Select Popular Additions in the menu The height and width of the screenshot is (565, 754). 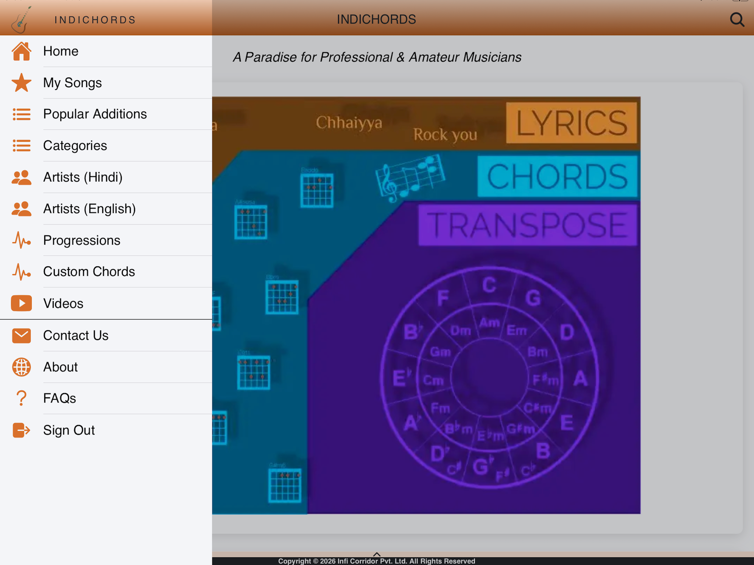point(106,114)
